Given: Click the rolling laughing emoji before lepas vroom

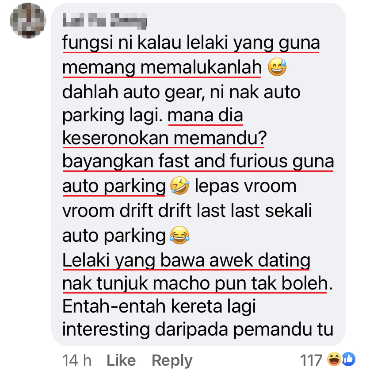Looking at the screenshot, I should tap(179, 185).
